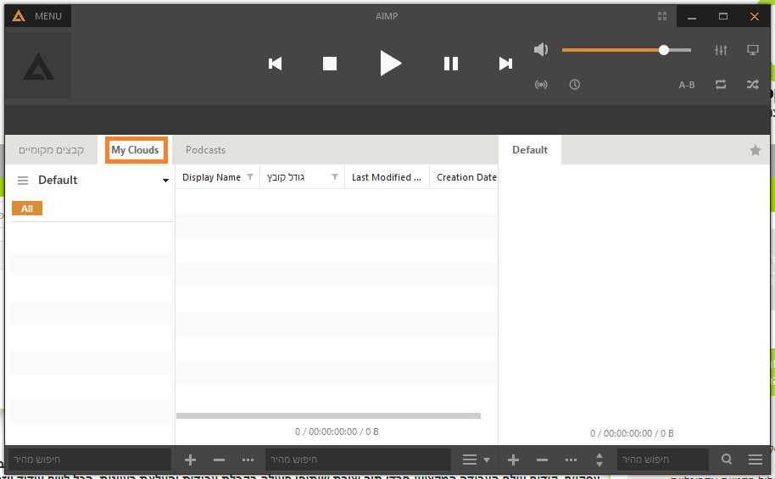Click the favorites star icon
The image size is (775, 479).
coord(755,150)
